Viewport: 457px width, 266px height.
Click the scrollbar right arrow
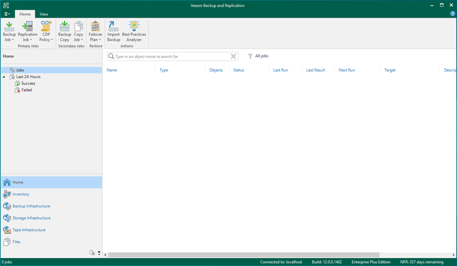click(454, 255)
